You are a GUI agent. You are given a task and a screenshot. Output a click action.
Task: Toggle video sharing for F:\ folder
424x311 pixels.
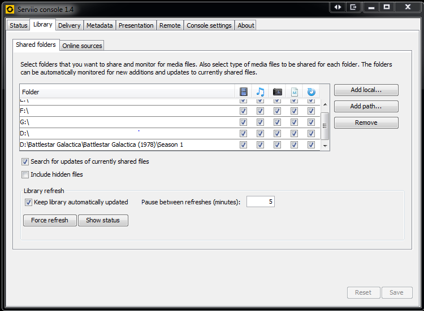(x=243, y=111)
